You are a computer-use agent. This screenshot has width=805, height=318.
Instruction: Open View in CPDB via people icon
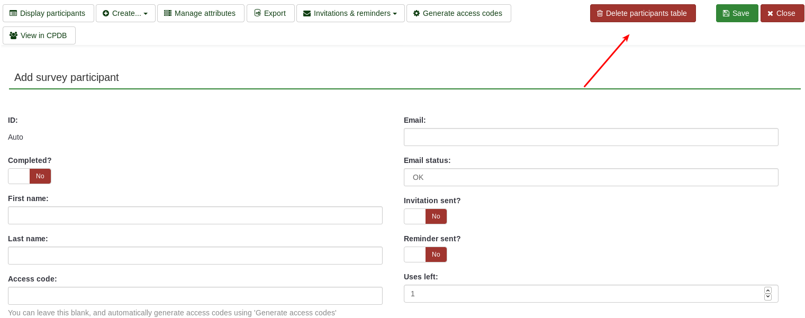coord(14,35)
